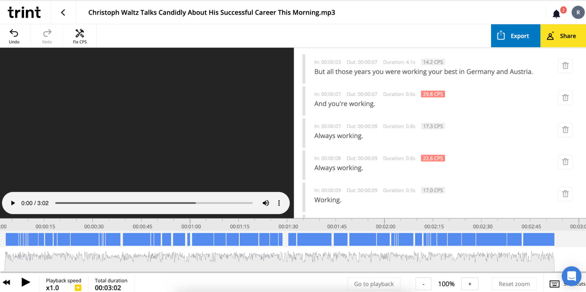Click Reset zoom
The image size is (586, 292).
(514, 283)
